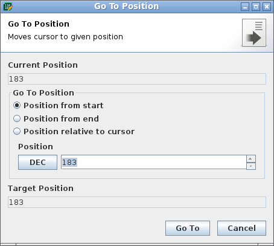Image resolution: width=274 pixels, height=246 pixels.
Task: Minimize the Go To Position dialog
Action: pyautogui.click(x=245, y=7)
